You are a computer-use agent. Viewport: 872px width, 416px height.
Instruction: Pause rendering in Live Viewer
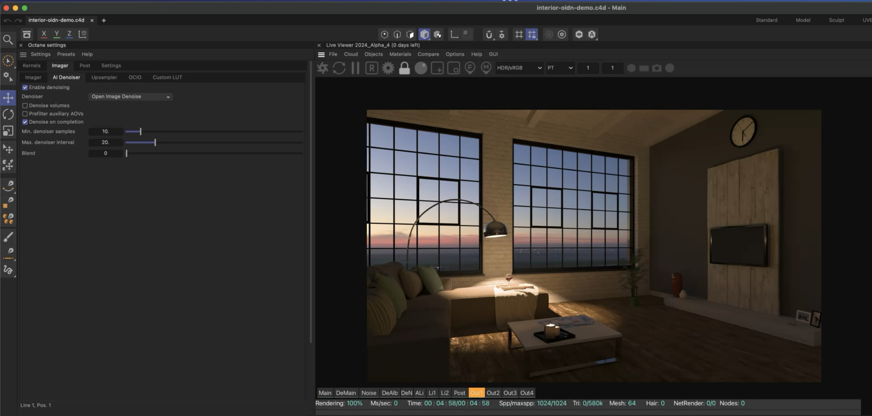pyautogui.click(x=355, y=68)
